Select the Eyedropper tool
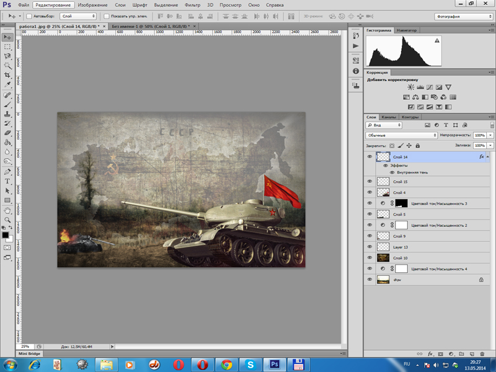The width and height of the screenshot is (496, 372). click(x=7, y=84)
